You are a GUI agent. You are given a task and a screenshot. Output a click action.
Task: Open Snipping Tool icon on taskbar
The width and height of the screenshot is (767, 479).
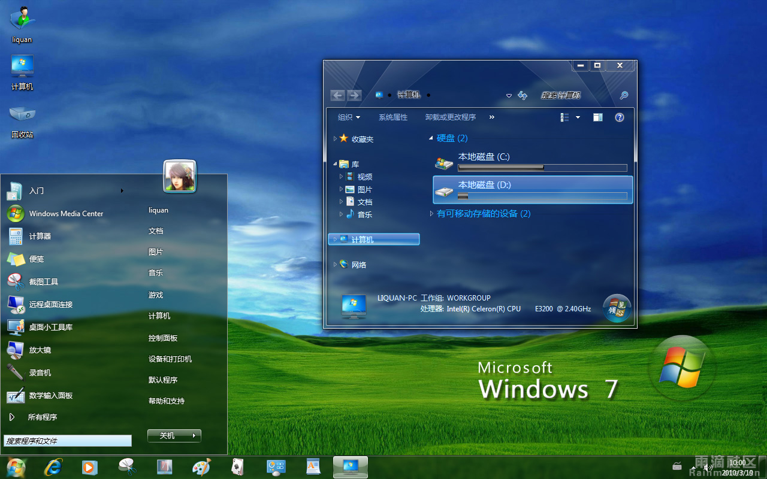[x=127, y=467]
